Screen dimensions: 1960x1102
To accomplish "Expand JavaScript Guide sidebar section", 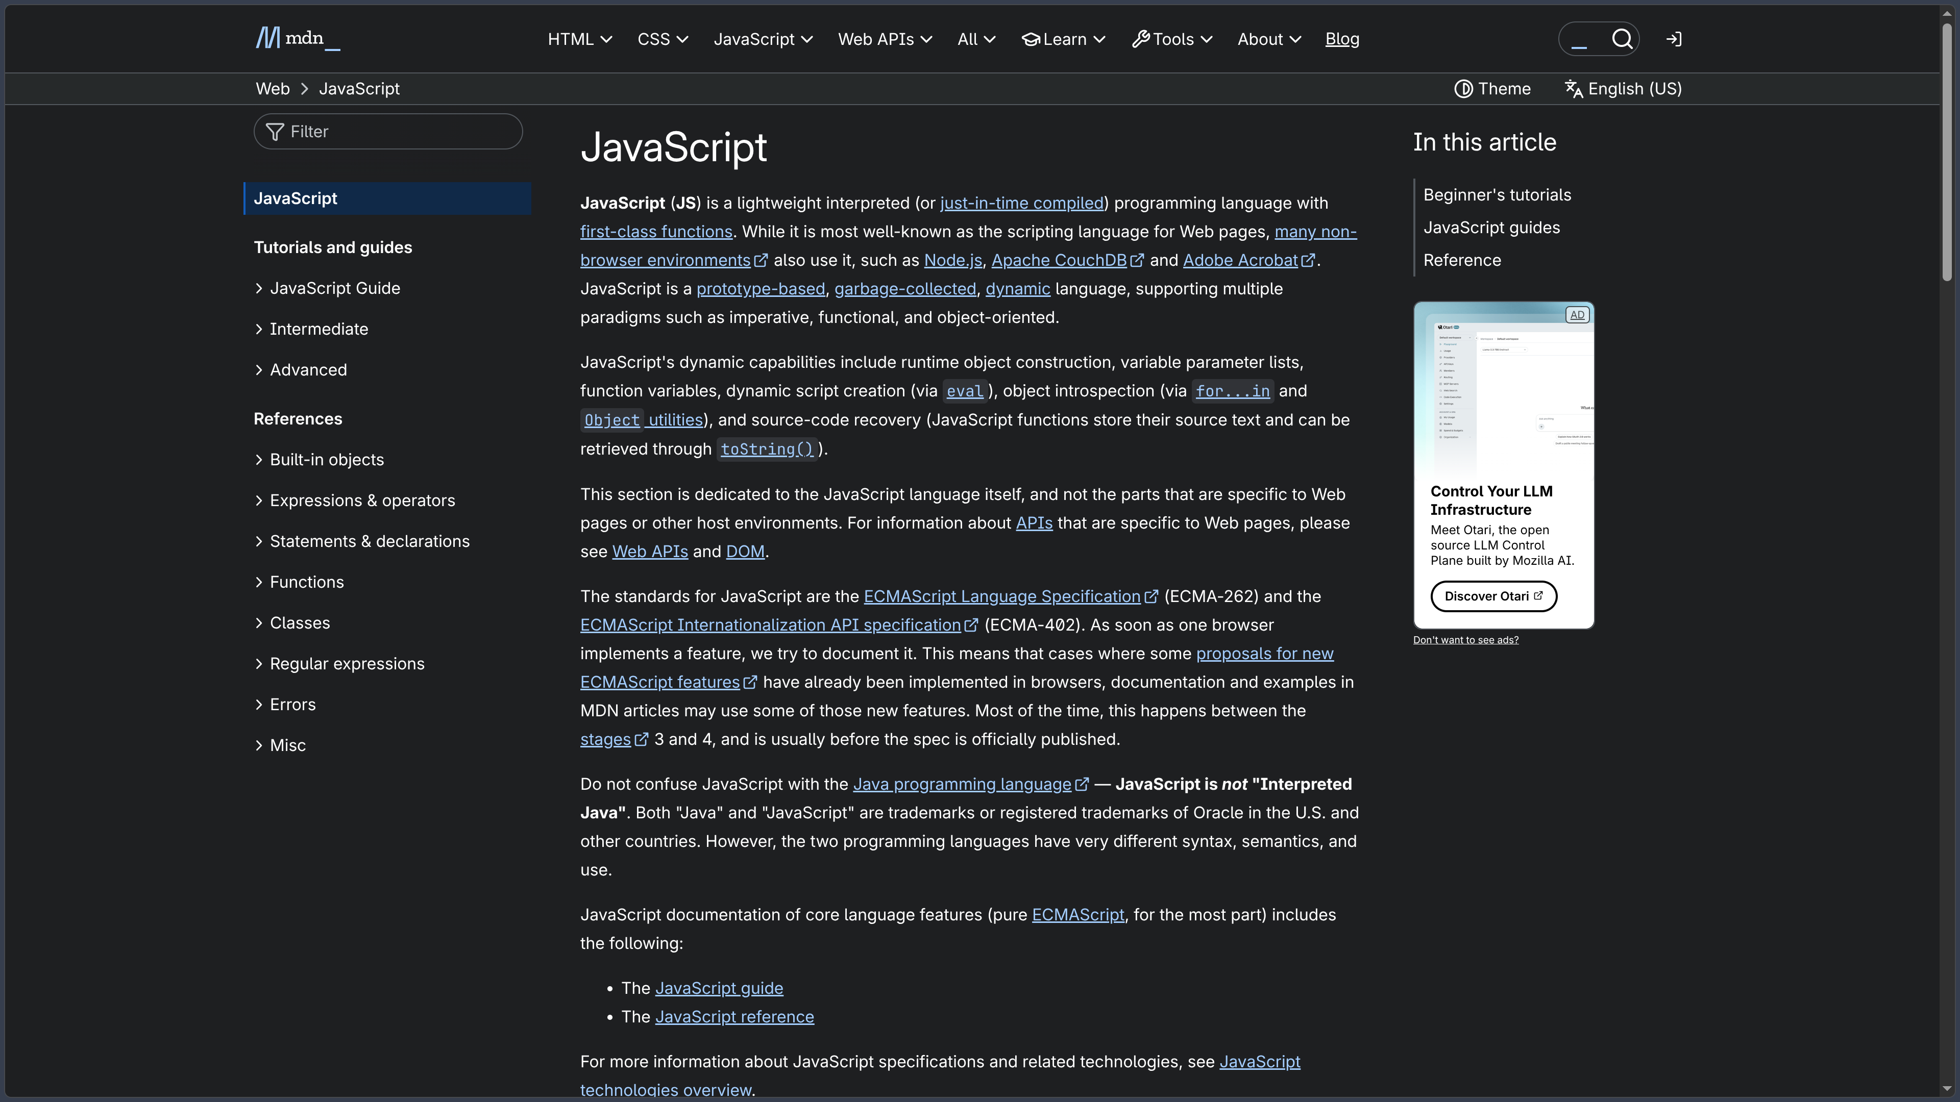I will click(327, 288).
